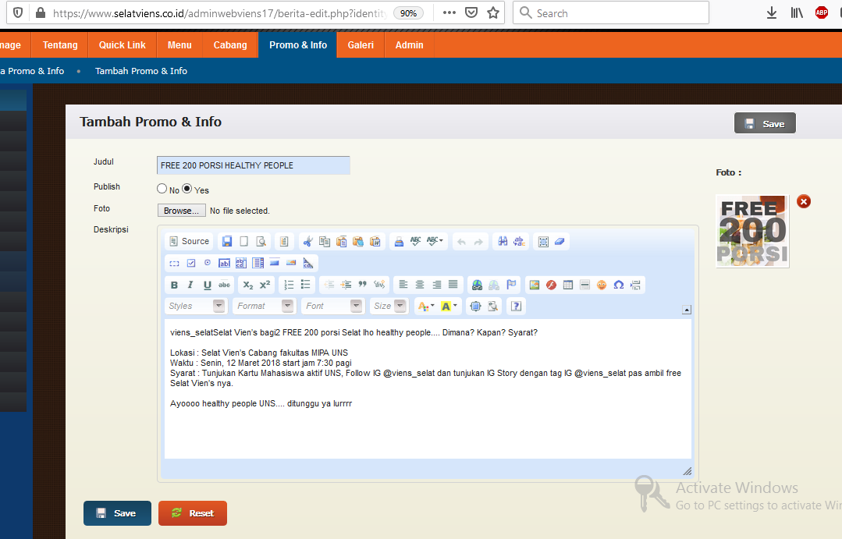842x539 pixels.
Task: Insert a checkbox form field
Action: click(191, 264)
